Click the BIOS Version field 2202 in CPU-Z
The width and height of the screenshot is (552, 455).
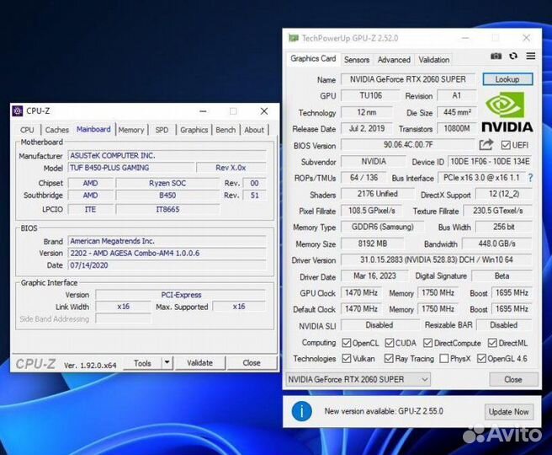(167, 253)
